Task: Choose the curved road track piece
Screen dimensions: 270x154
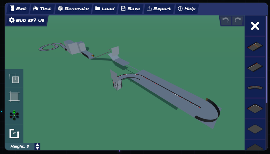Action: click(x=255, y=88)
